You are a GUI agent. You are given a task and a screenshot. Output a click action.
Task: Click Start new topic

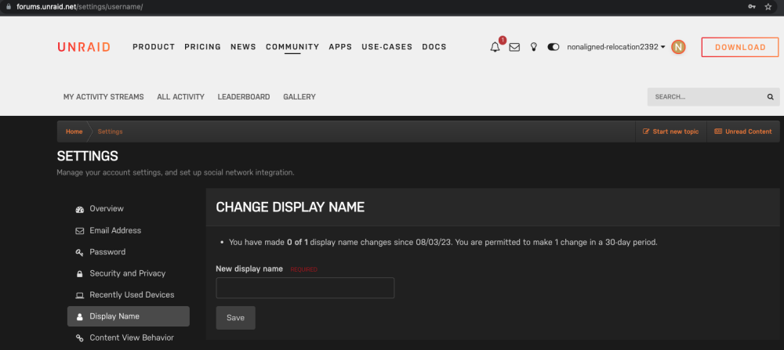670,132
